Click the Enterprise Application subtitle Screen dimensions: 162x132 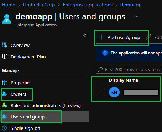click(x=36, y=25)
